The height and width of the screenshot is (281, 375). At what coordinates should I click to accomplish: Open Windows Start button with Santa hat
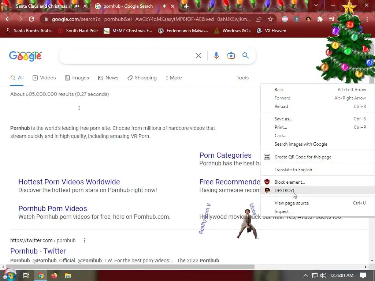click(9, 275)
